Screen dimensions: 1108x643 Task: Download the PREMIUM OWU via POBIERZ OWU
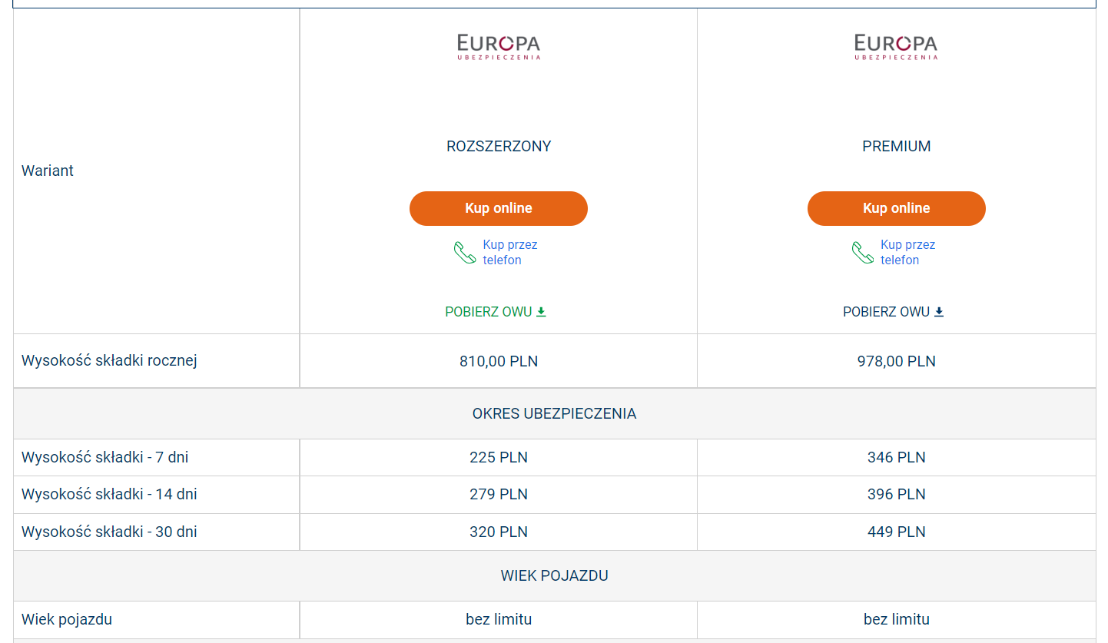pos(887,312)
